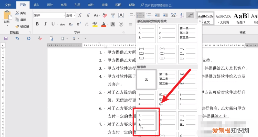The image size is (258, 137).
Task: Click the Paste (粘贴) icon
Action: click(7, 15)
